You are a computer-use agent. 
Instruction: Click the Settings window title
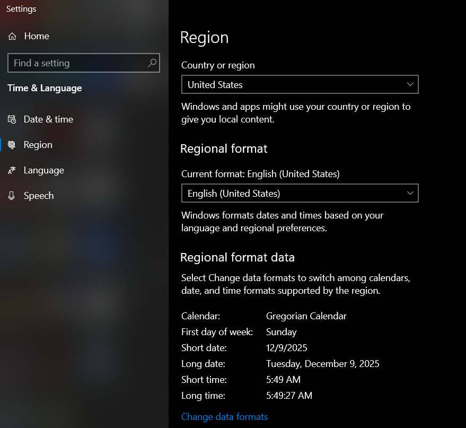(21, 9)
